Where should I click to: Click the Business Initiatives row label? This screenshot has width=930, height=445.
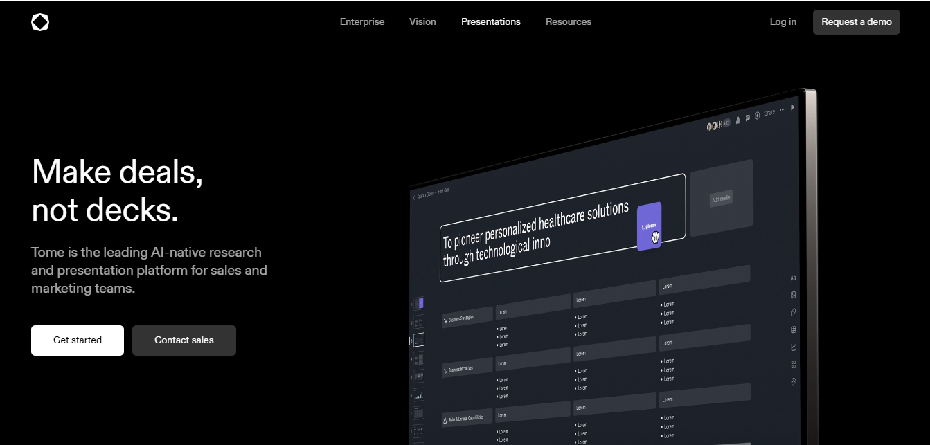[x=467, y=369]
